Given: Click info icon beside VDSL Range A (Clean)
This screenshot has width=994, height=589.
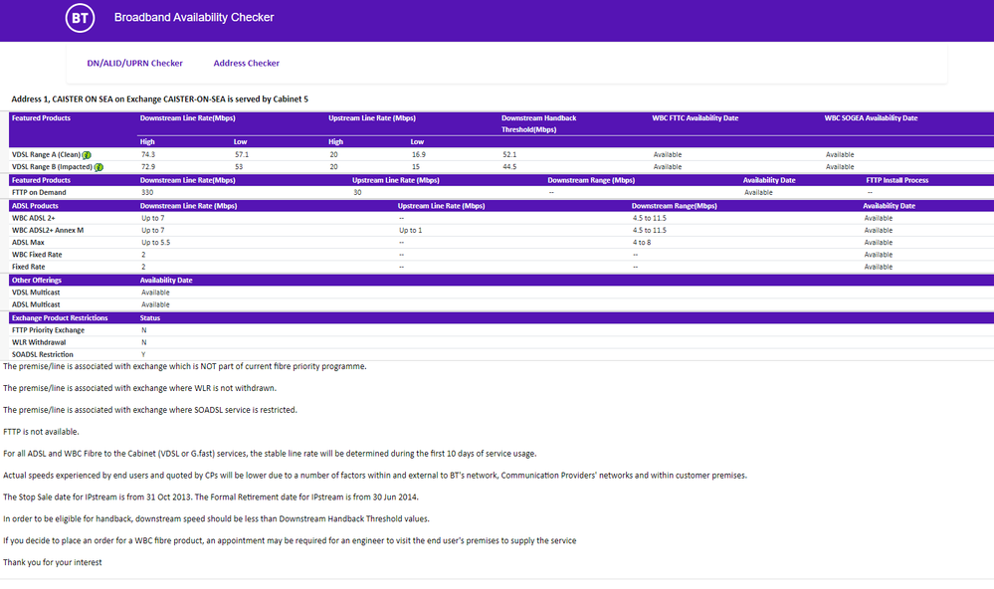Looking at the screenshot, I should tap(87, 155).
